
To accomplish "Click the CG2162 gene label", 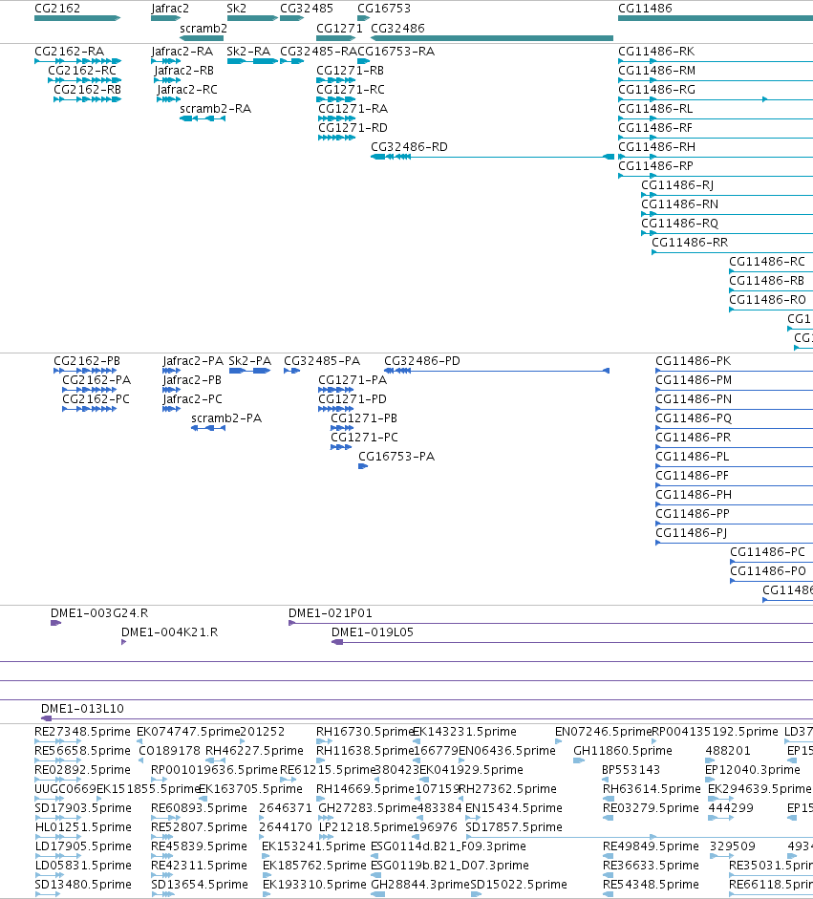I will [x=57, y=9].
